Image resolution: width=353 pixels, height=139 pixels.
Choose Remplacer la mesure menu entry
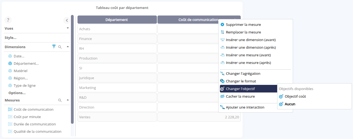243,32
